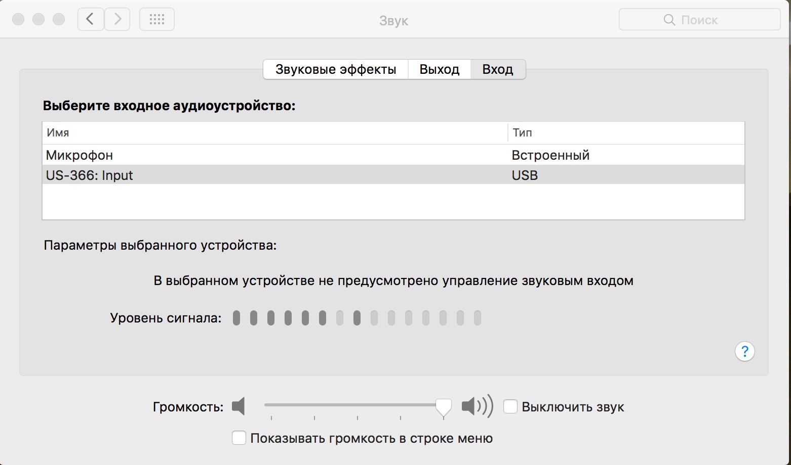Click the minimize window button
791x465 pixels.
(38, 20)
